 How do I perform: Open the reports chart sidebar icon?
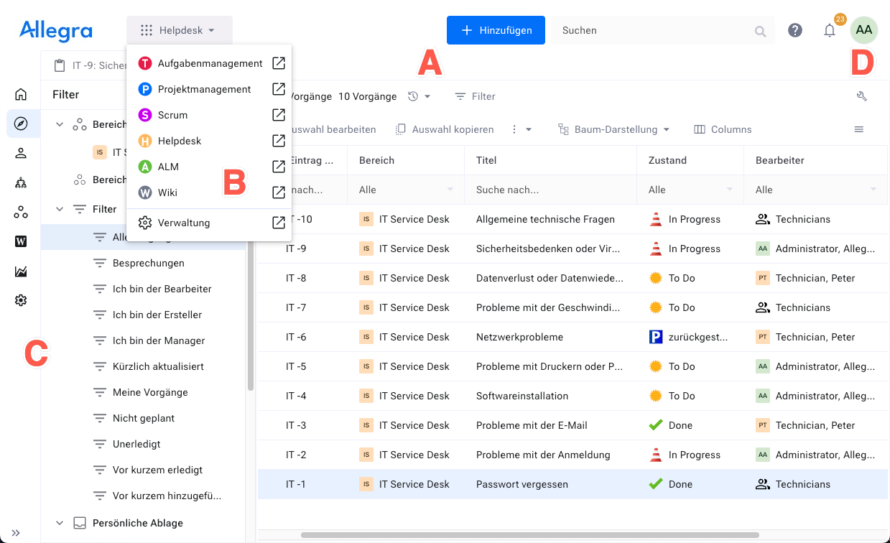tap(21, 271)
